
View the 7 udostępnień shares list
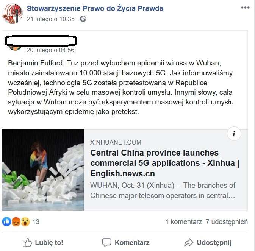[227, 222]
